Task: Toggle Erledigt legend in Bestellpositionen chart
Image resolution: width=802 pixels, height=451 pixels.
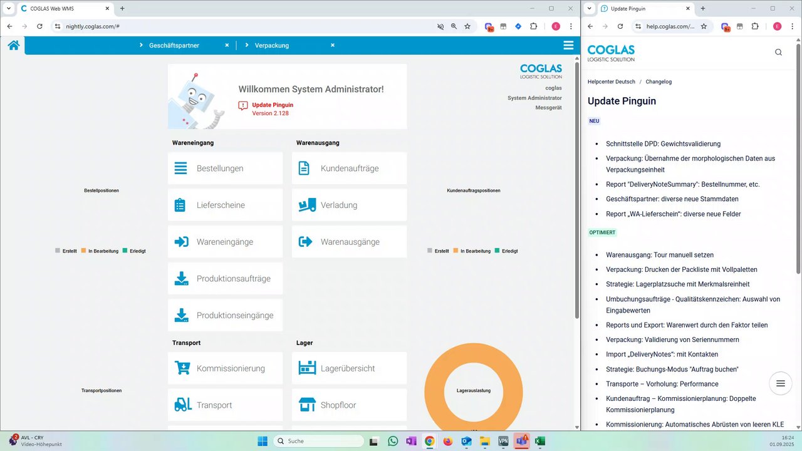Action: [x=134, y=251]
